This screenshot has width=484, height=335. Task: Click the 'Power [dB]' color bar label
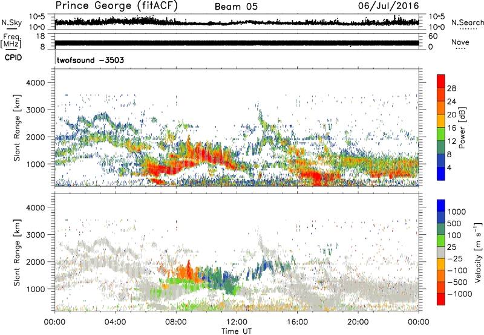pyautogui.click(x=462, y=128)
